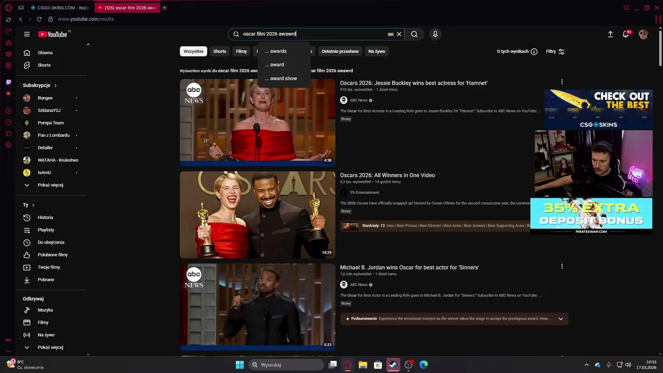Select the Shorts filter chip
This screenshot has height=373, width=663.
[x=220, y=51]
